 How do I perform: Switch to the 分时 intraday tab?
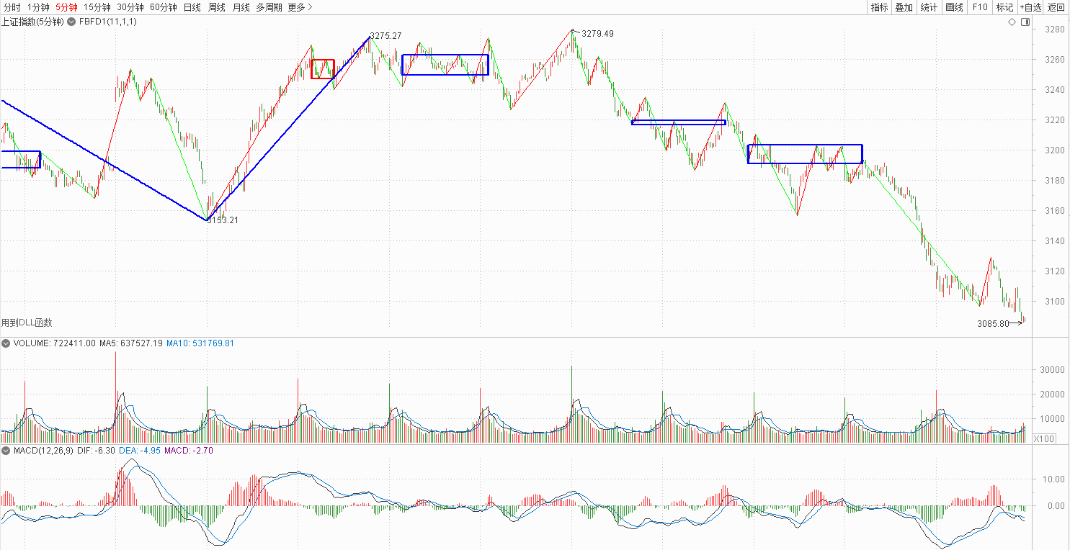point(12,7)
